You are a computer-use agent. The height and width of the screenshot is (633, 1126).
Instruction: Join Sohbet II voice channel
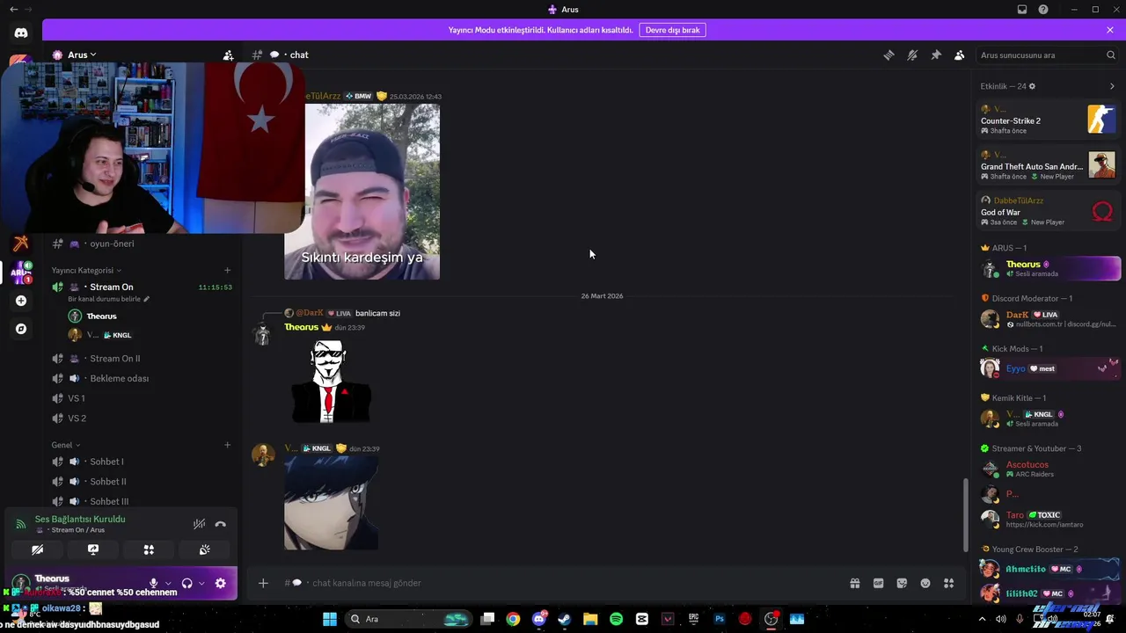(x=107, y=482)
